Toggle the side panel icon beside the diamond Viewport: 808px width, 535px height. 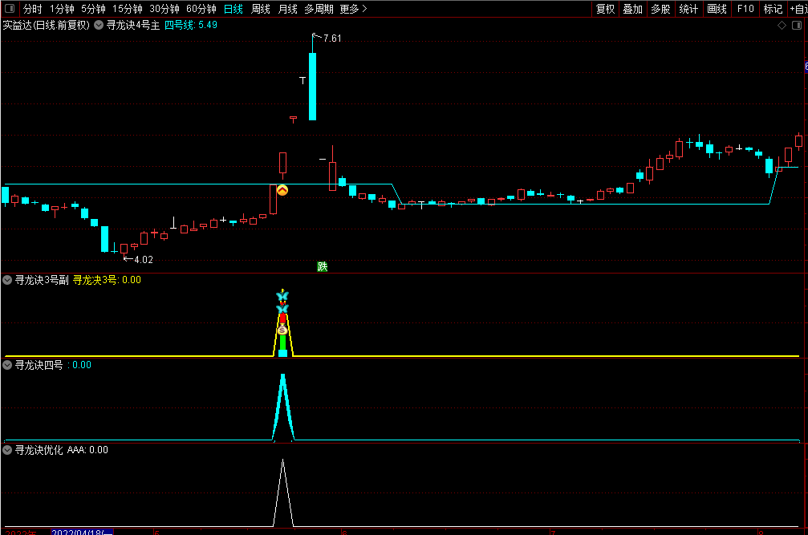point(797,26)
